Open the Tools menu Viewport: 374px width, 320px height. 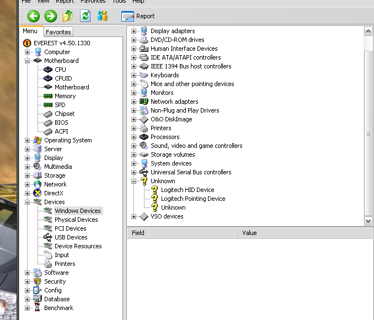[x=119, y=2]
